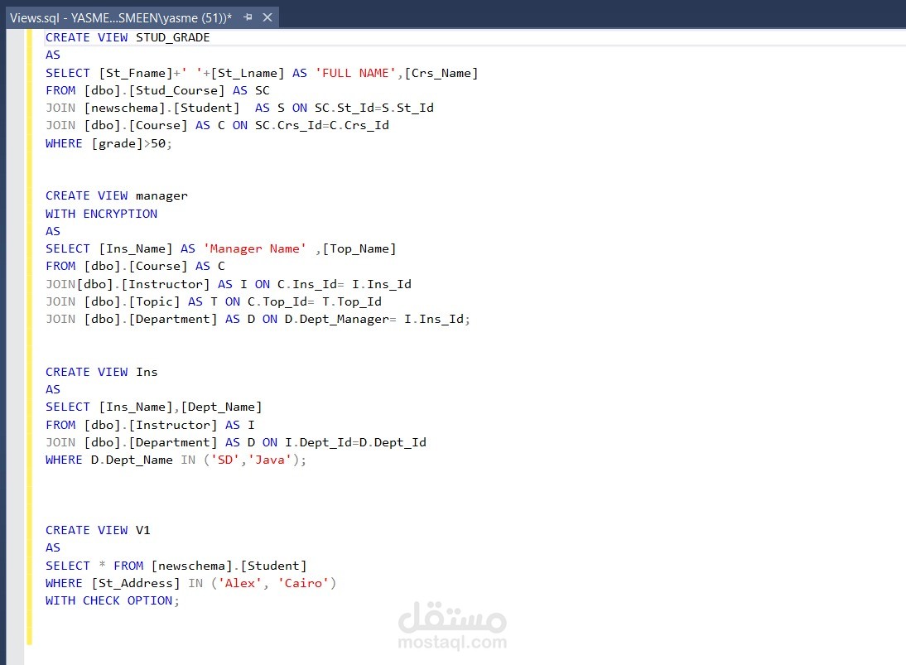Close the Views.sql tab
This screenshot has width=906, height=665.
(x=267, y=17)
